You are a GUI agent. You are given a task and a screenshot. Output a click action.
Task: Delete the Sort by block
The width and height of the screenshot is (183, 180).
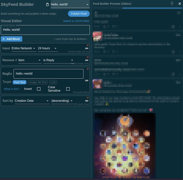(x=88, y=97)
